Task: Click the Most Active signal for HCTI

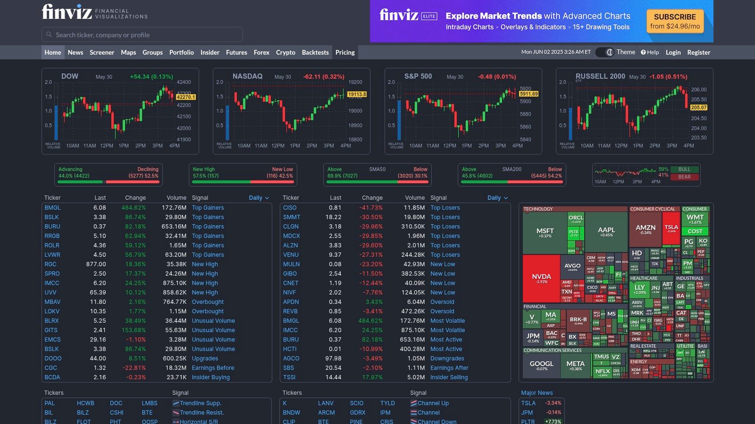Action: tap(446, 349)
